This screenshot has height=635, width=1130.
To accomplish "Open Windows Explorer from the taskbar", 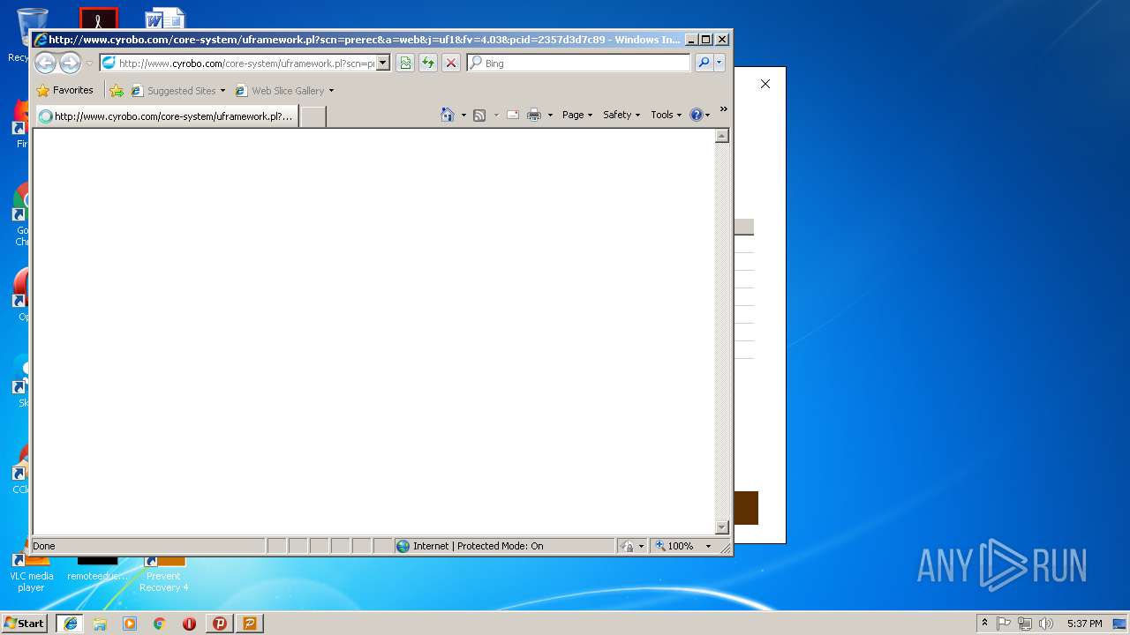I will (100, 623).
